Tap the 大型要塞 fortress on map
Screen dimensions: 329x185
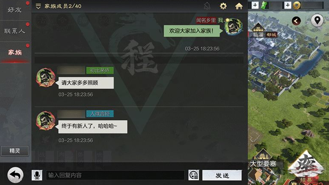click(263, 163)
